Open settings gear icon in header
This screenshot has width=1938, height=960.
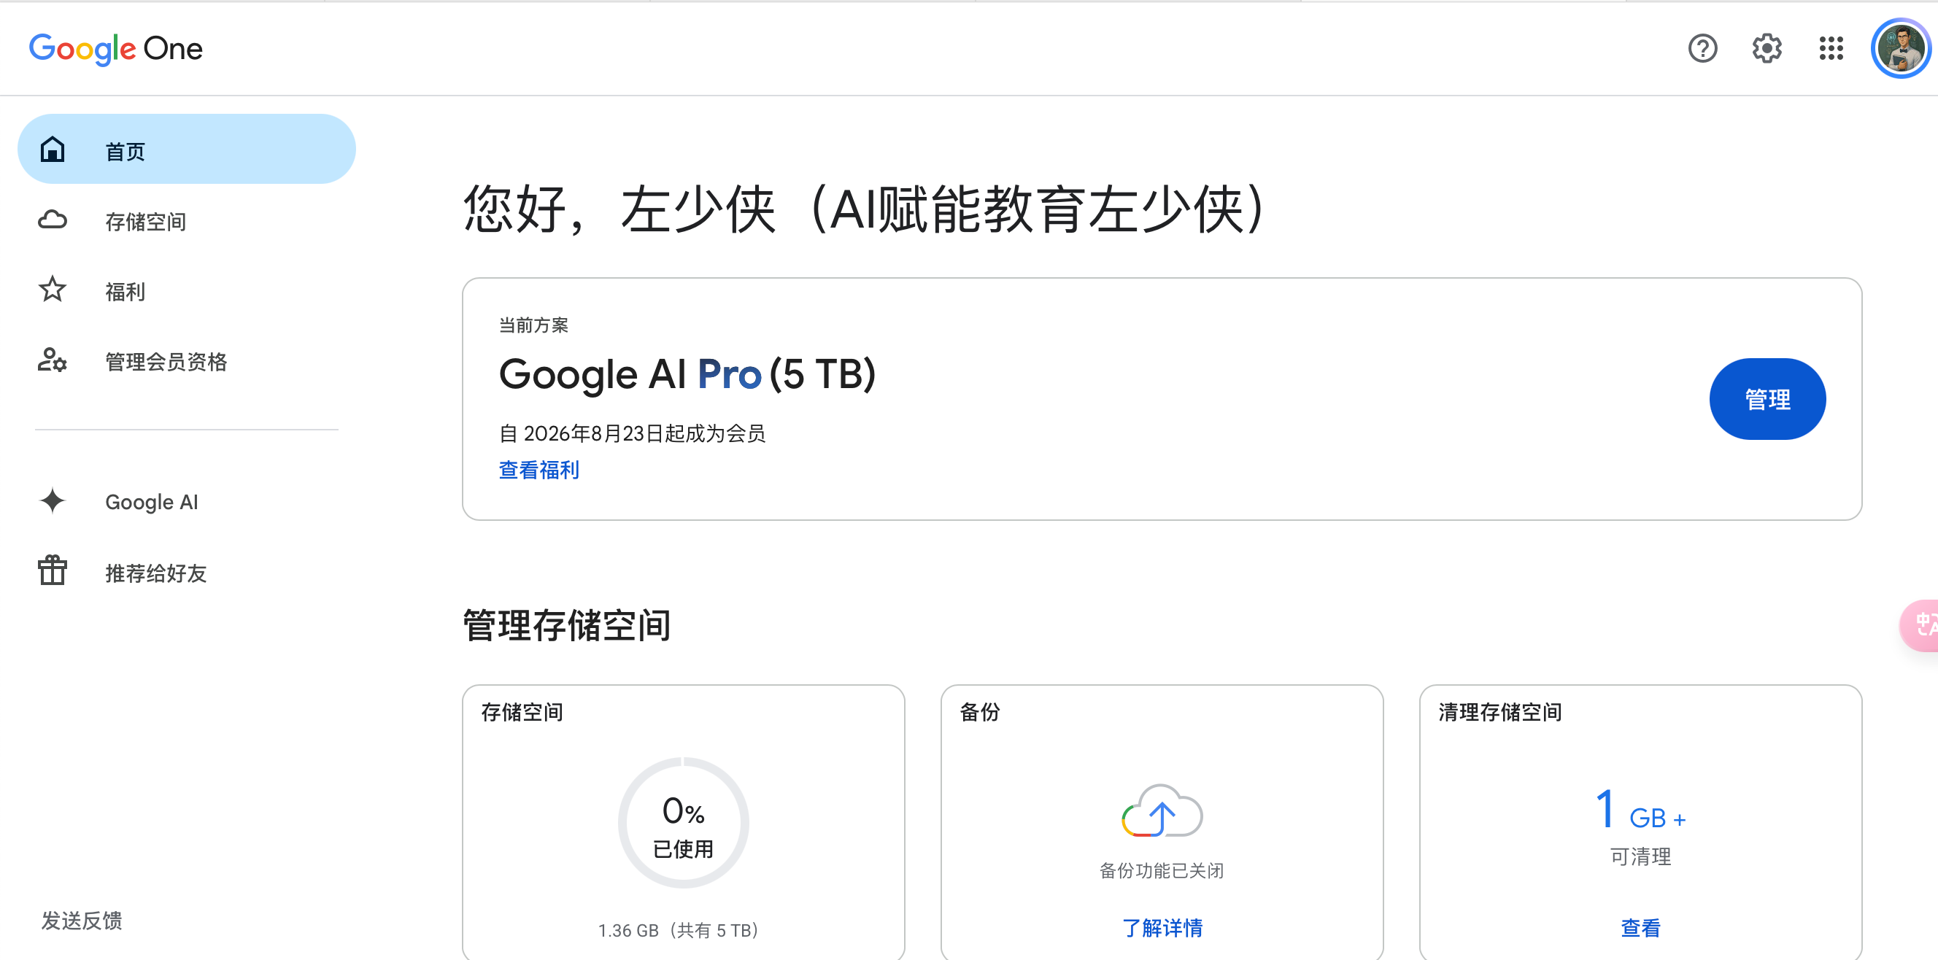[1767, 49]
